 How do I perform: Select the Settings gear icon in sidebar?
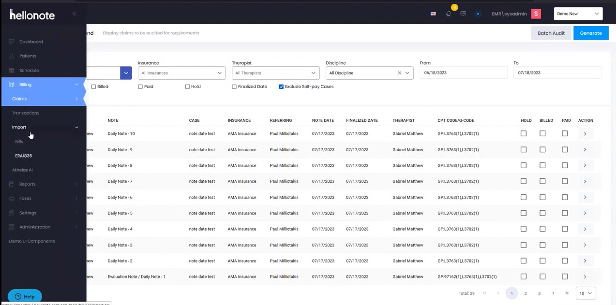point(12,213)
